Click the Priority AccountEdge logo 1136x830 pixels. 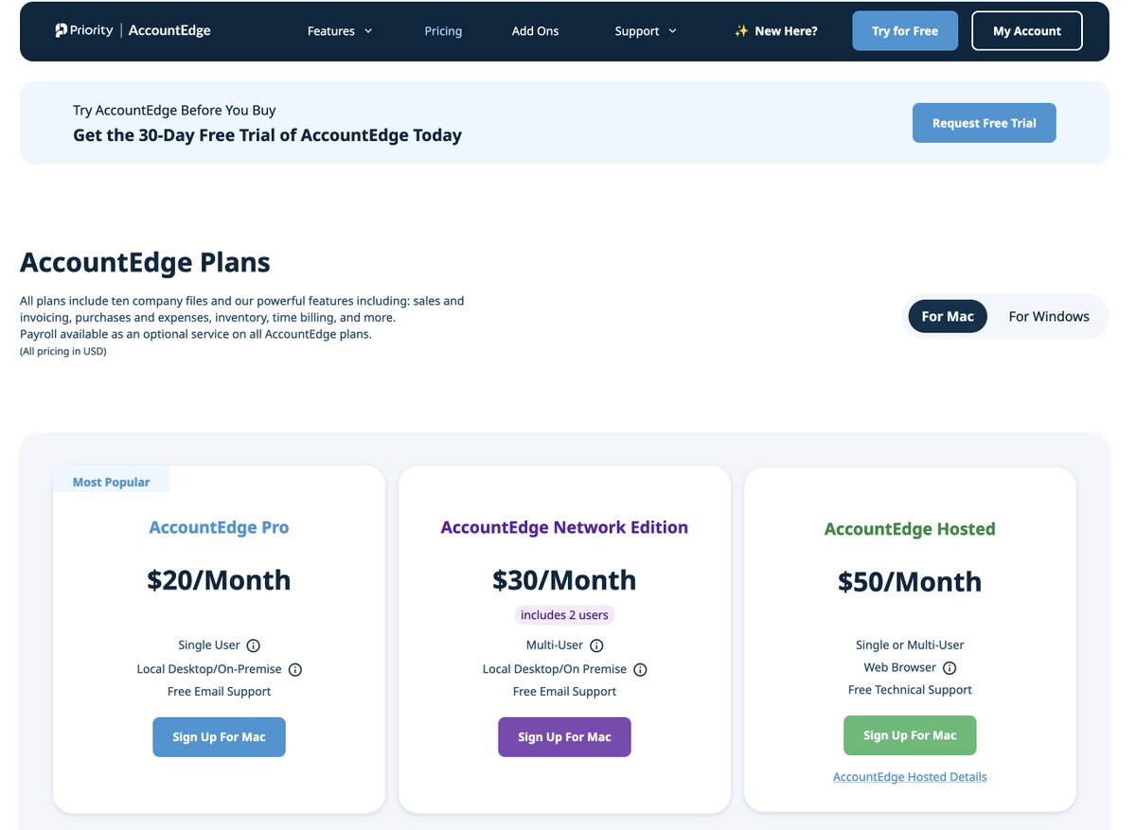click(x=133, y=30)
